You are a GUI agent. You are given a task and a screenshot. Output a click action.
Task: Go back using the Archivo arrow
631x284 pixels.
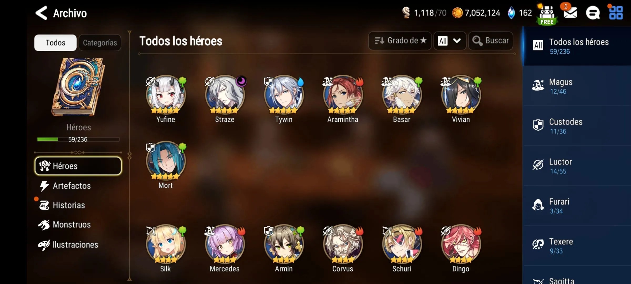[42, 13]
